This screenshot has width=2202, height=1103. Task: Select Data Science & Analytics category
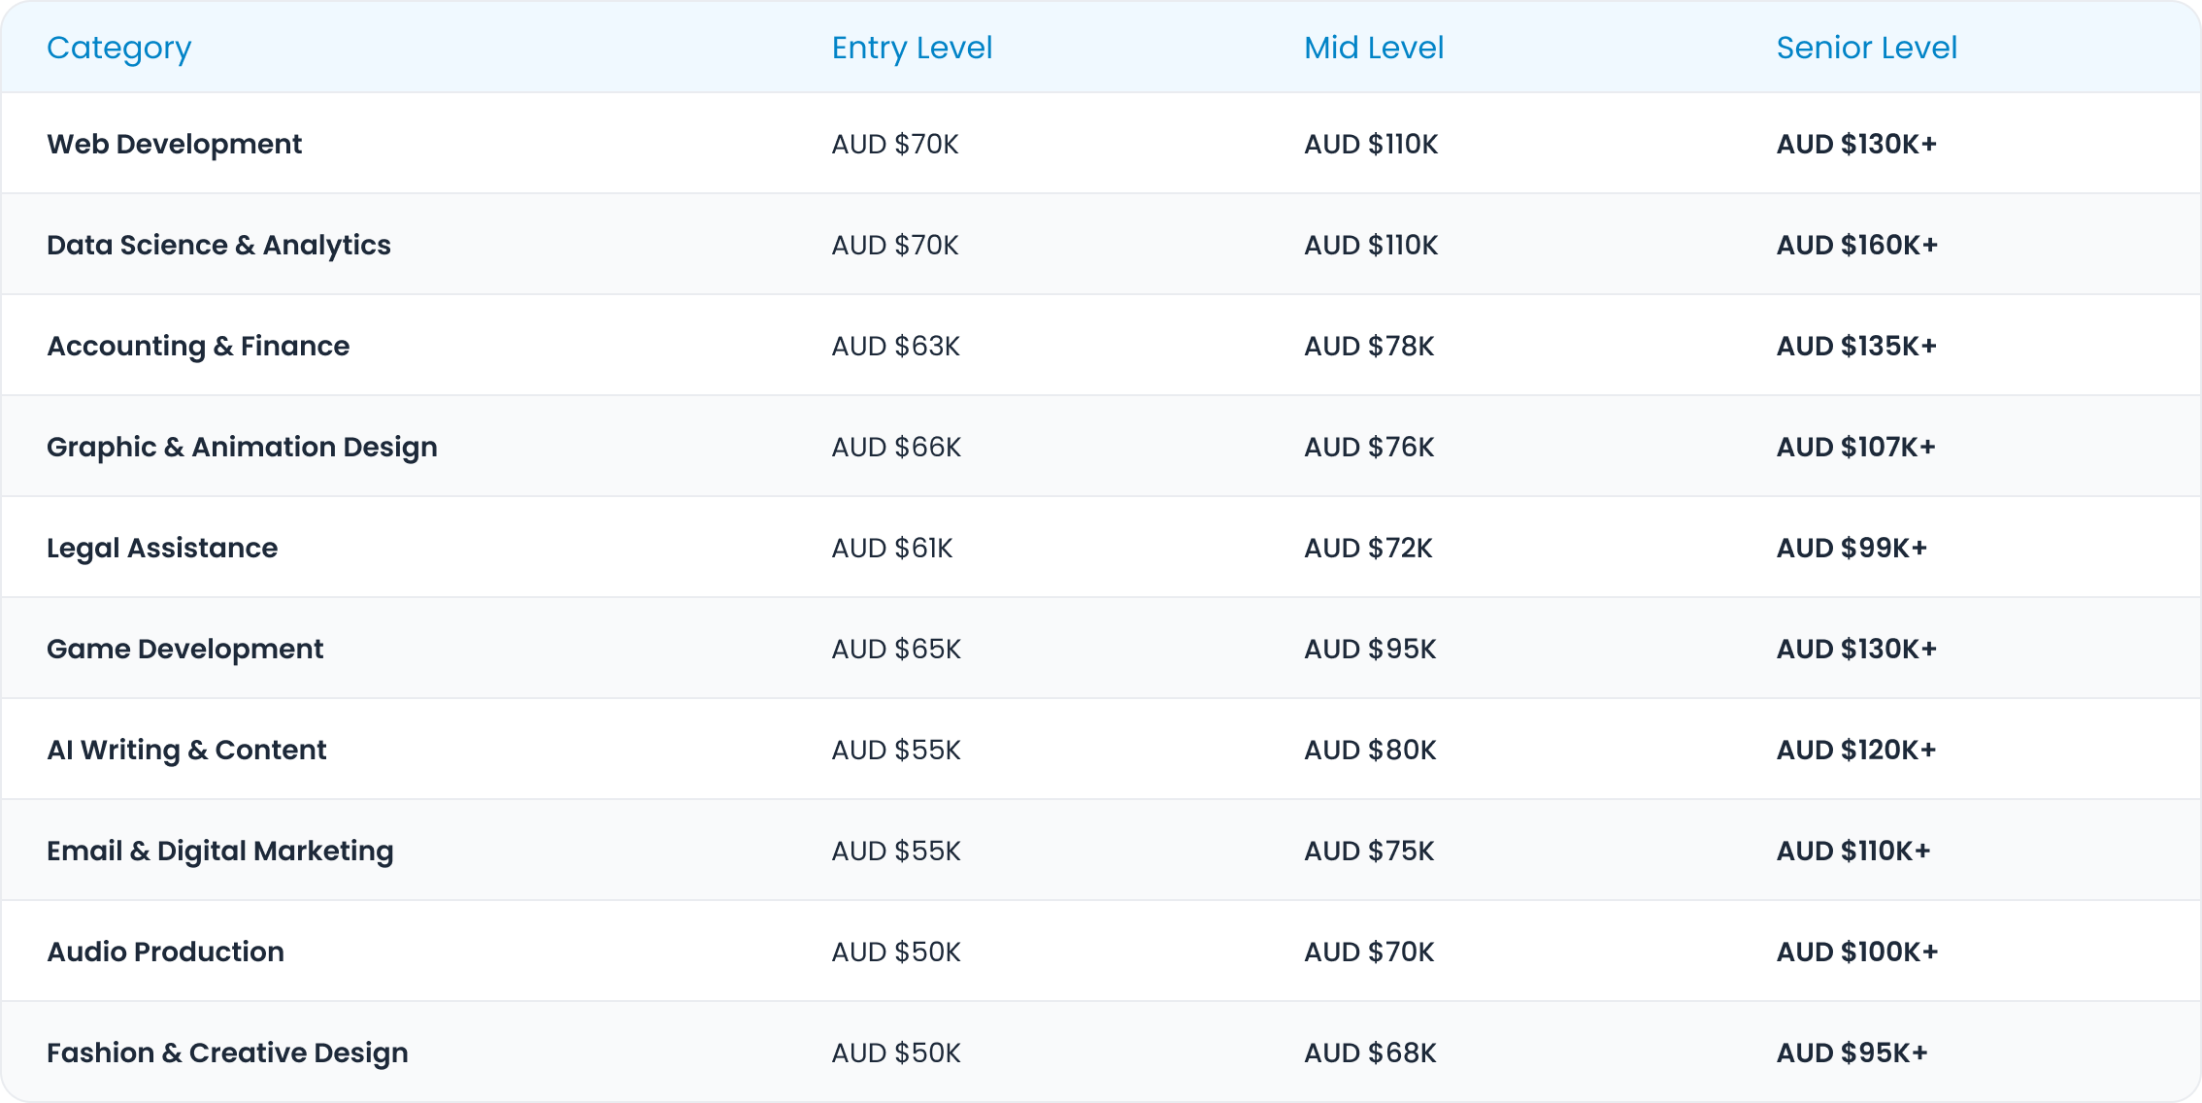coord(218,245)
